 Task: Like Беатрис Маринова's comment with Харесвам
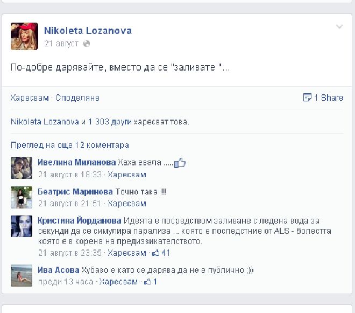127,204
